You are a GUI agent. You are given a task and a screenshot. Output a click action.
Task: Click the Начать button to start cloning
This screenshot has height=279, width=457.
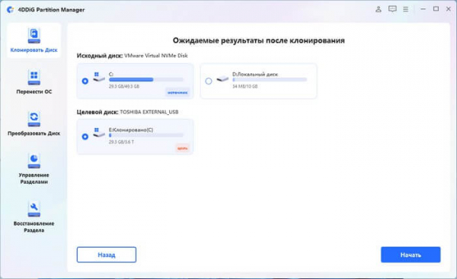click(x=411, y=255)
